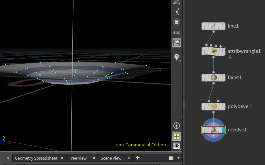Switch to the Geometry Spreadsheet tab
The width and height of the screenshot is (265, 165).
pyautogui.click(x=36, y=158)
